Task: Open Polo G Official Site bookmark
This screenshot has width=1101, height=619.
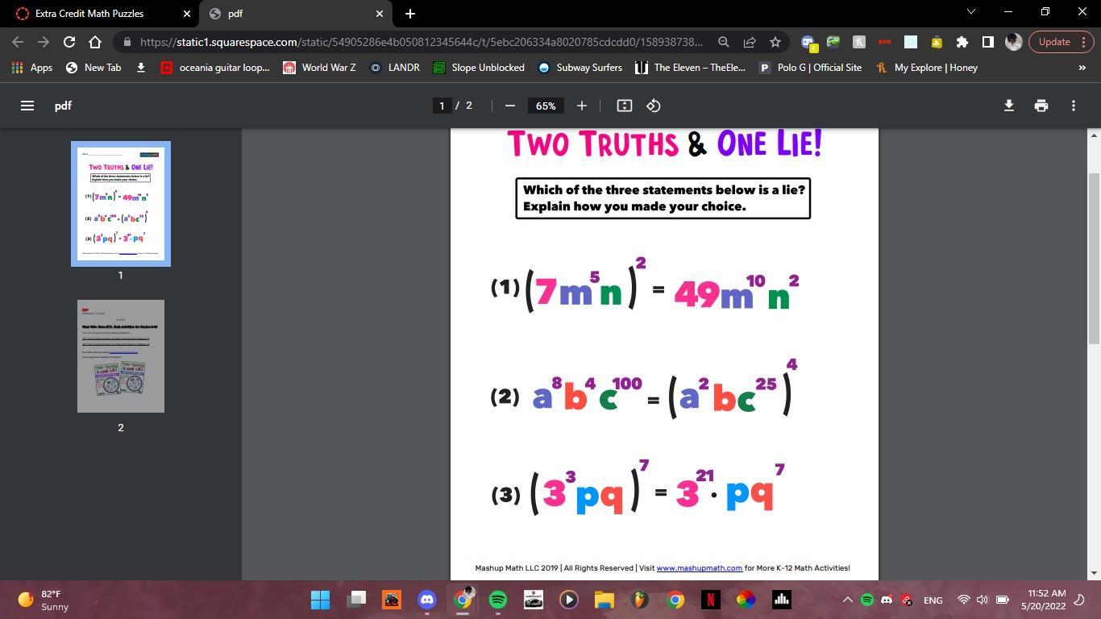Action: pyautogui.click(x=811, y=68)
